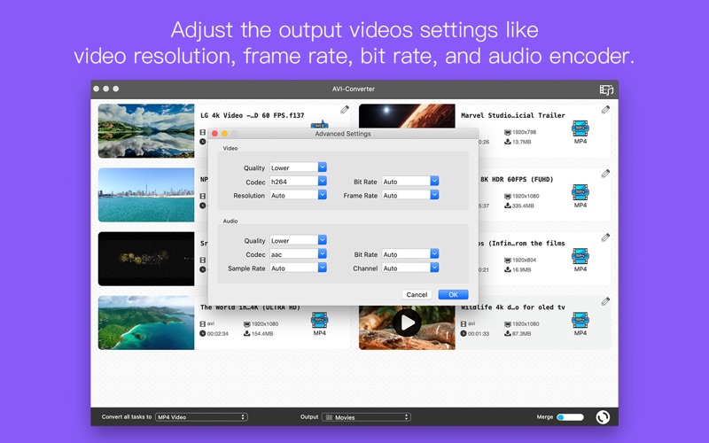
Task: Select the city skyline video thumbnail
Action: click(146, 195)
